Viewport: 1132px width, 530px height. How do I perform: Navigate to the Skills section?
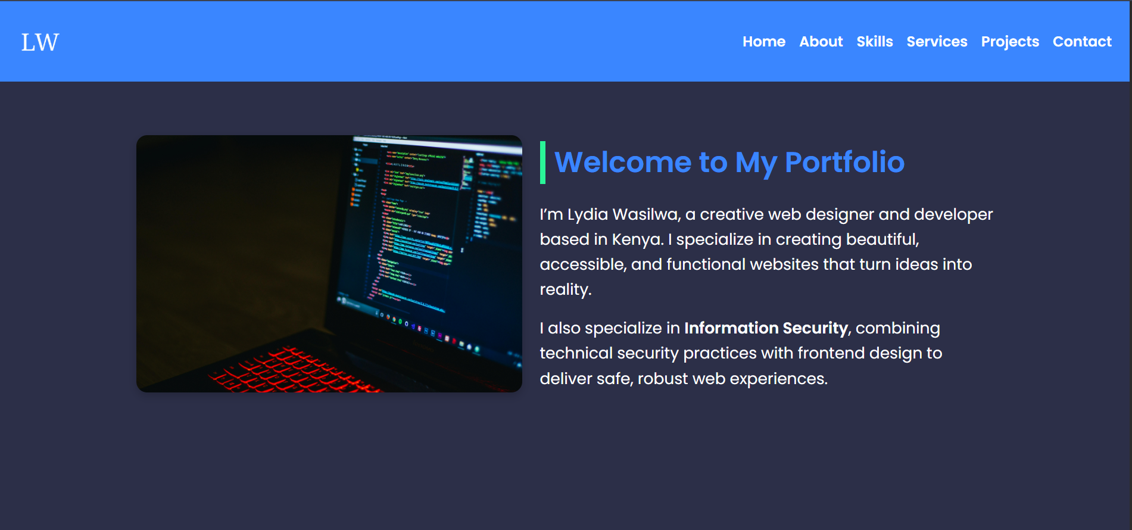874,42
